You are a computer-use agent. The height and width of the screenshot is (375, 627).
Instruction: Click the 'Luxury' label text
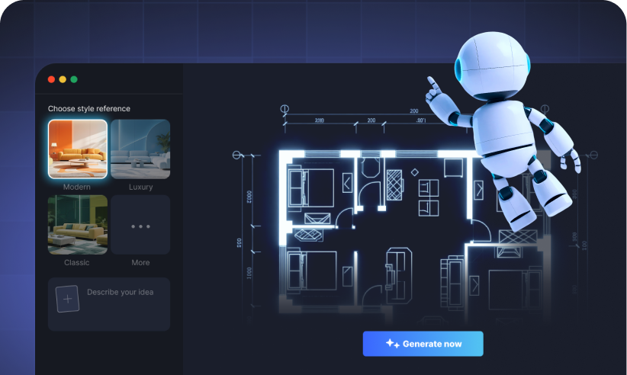tap(141, 187)
